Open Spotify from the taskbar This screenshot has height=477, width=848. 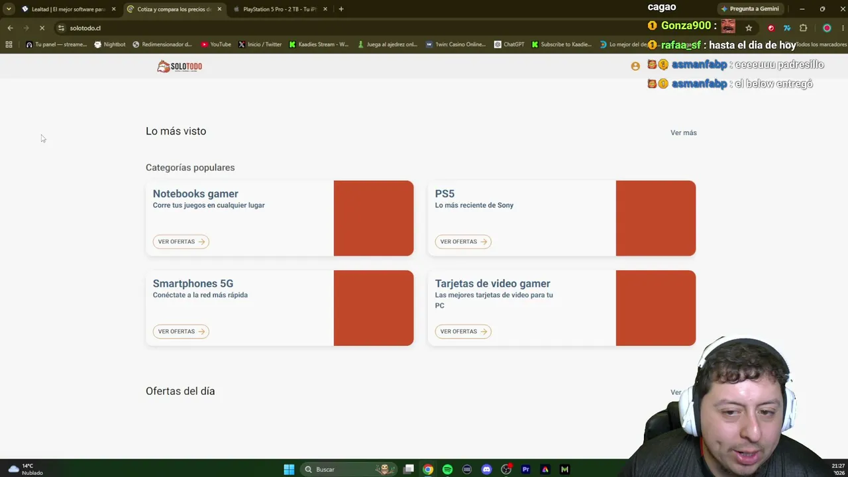click(x=447, y=469)
